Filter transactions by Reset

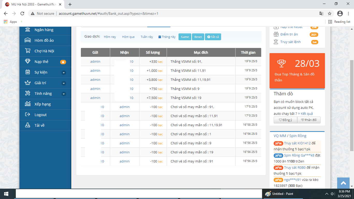coord(198,37)
